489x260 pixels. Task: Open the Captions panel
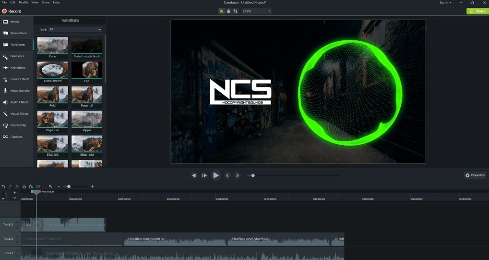[16, 137]
